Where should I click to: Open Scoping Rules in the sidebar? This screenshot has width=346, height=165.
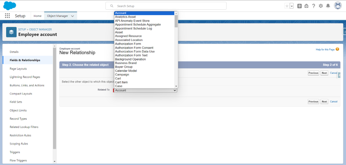19,144
